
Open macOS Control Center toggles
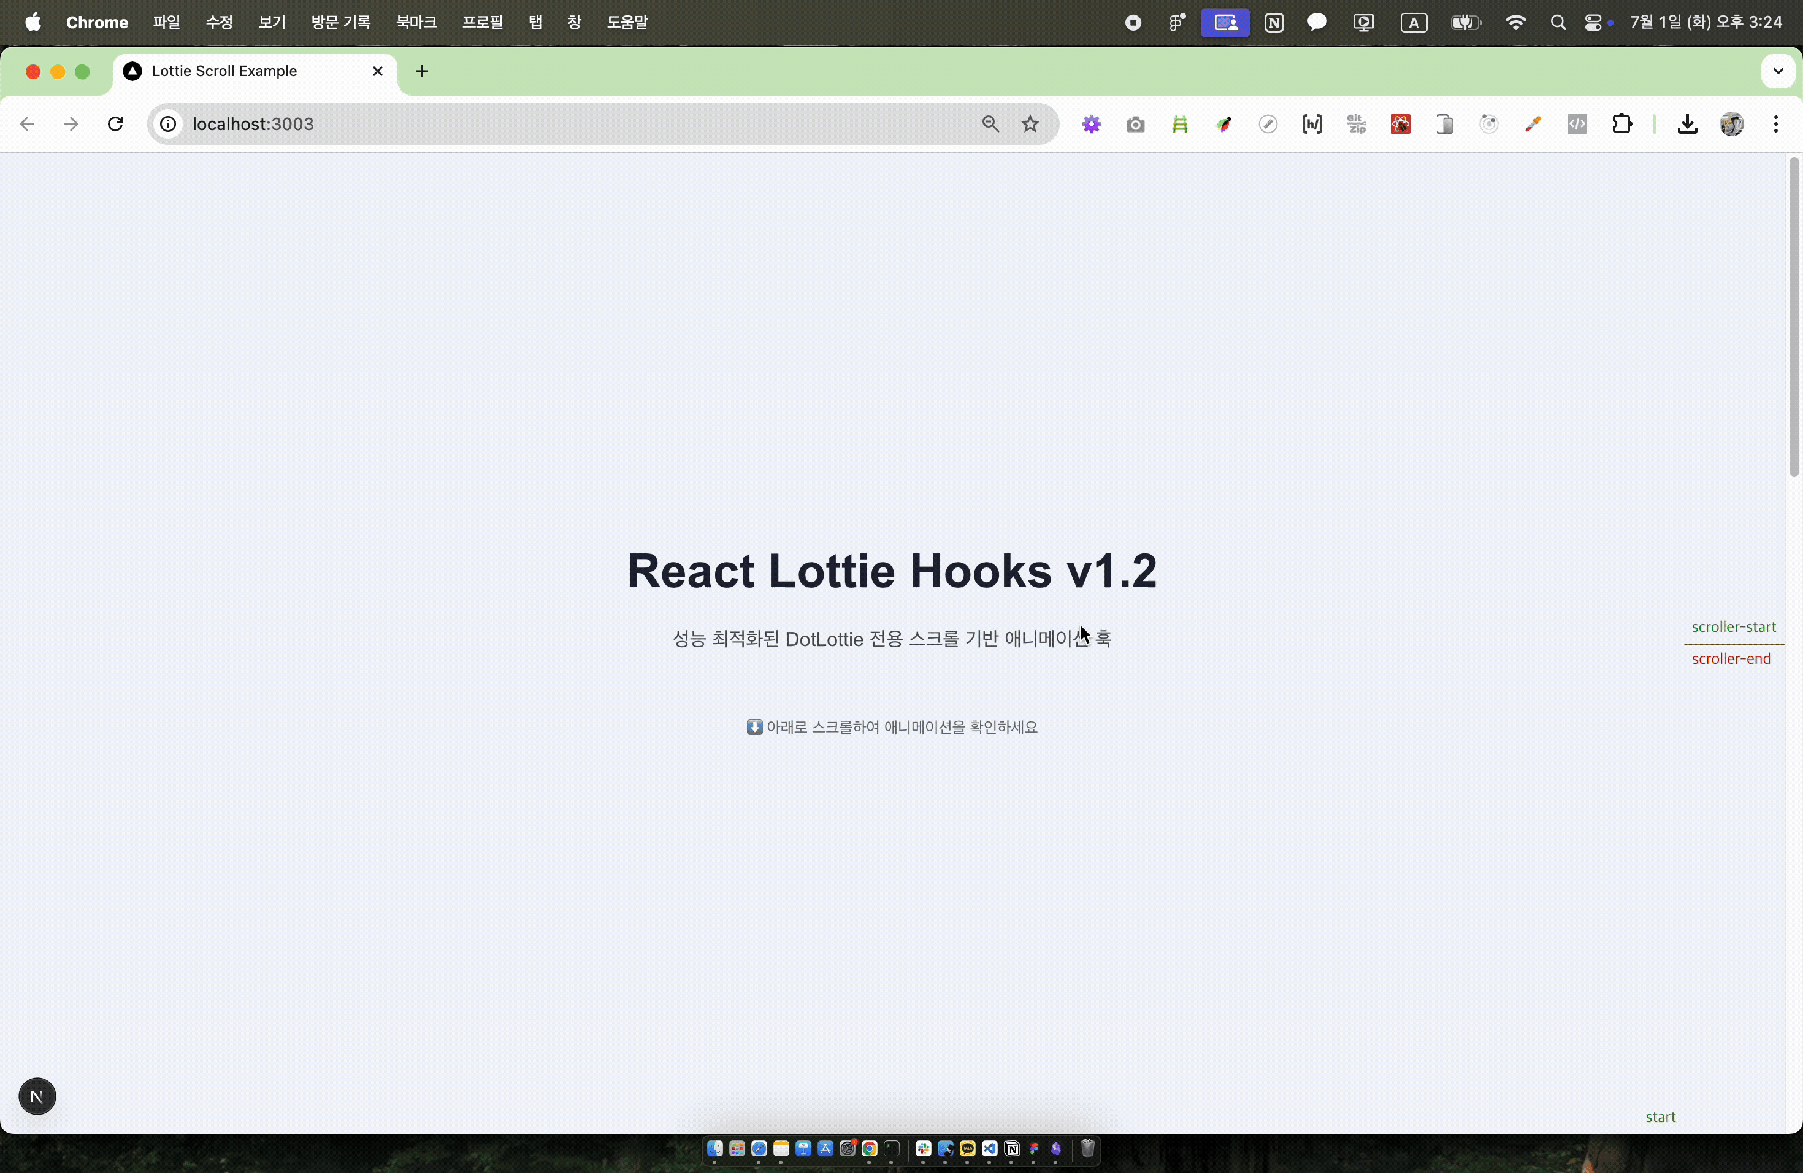pos(1593,23)
